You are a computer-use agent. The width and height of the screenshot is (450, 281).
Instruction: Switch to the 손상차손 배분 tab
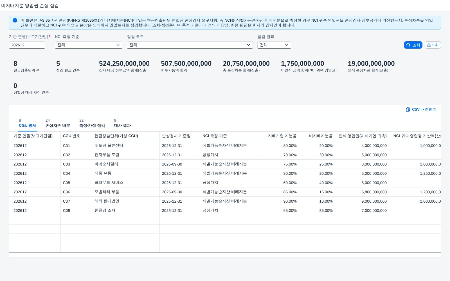pos(58,123)
